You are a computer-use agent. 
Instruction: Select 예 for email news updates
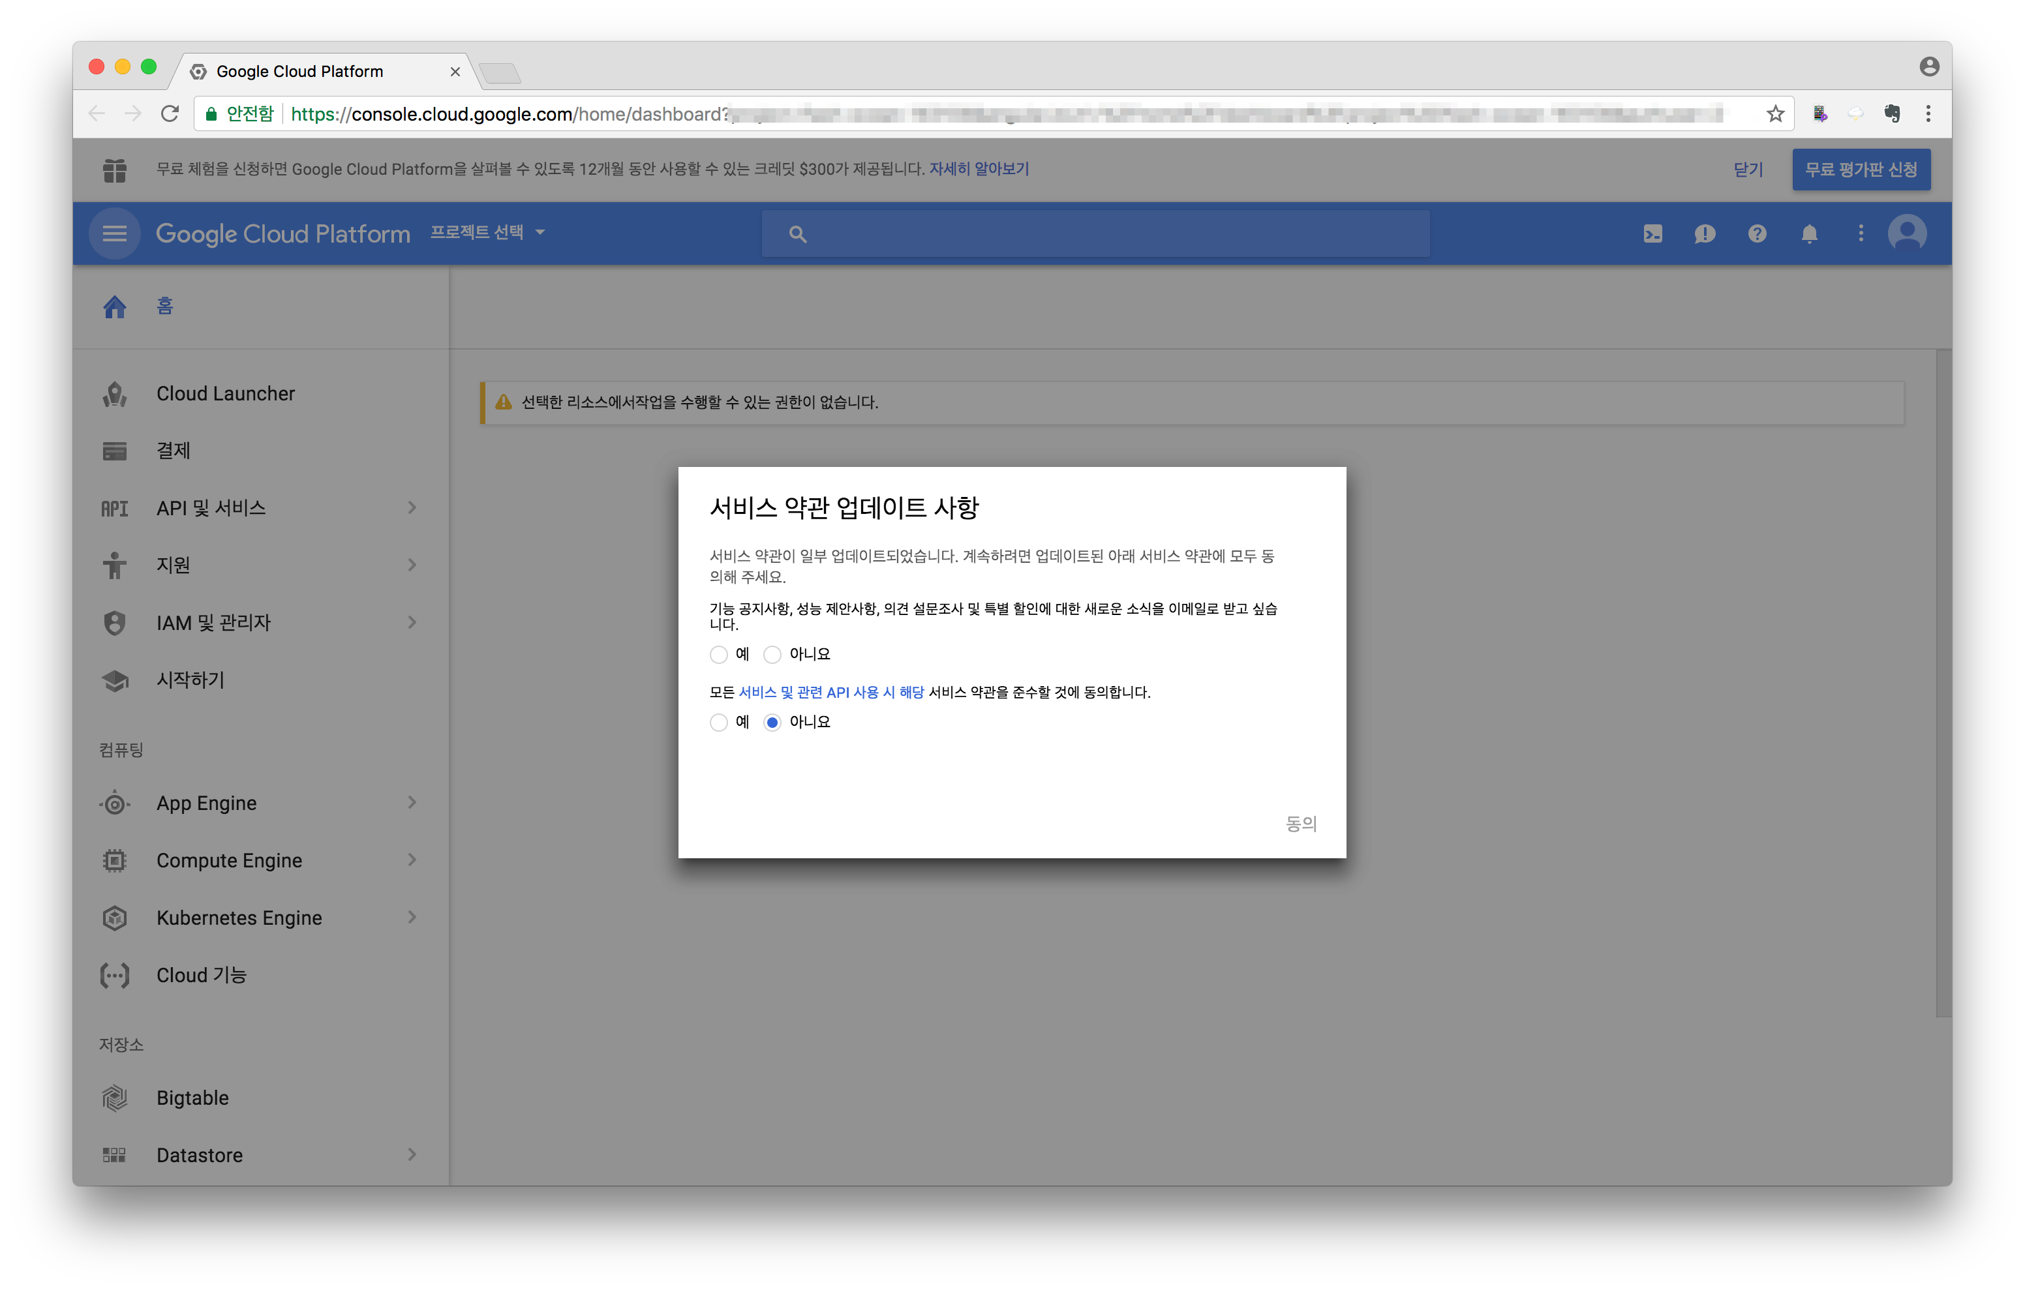tap(718, 654)
